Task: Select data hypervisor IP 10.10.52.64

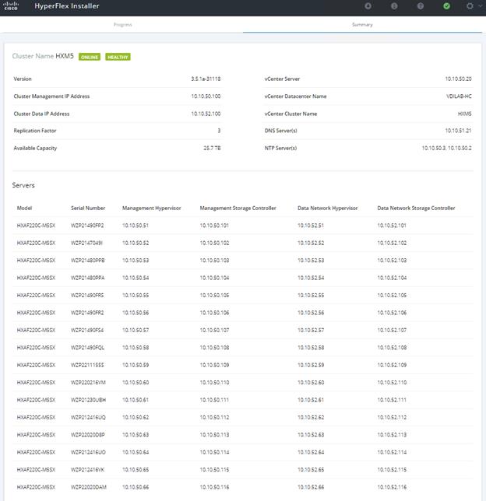Action: click(x=311, y=452)
